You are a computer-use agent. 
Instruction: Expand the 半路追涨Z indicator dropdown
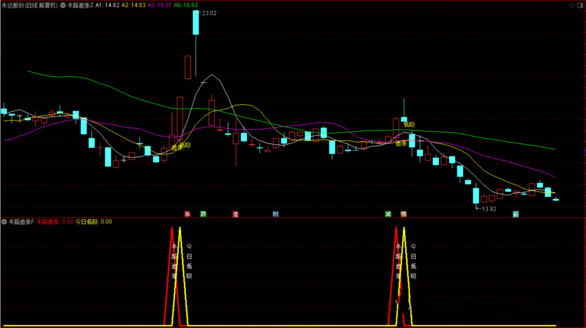(x=63, y=5)
